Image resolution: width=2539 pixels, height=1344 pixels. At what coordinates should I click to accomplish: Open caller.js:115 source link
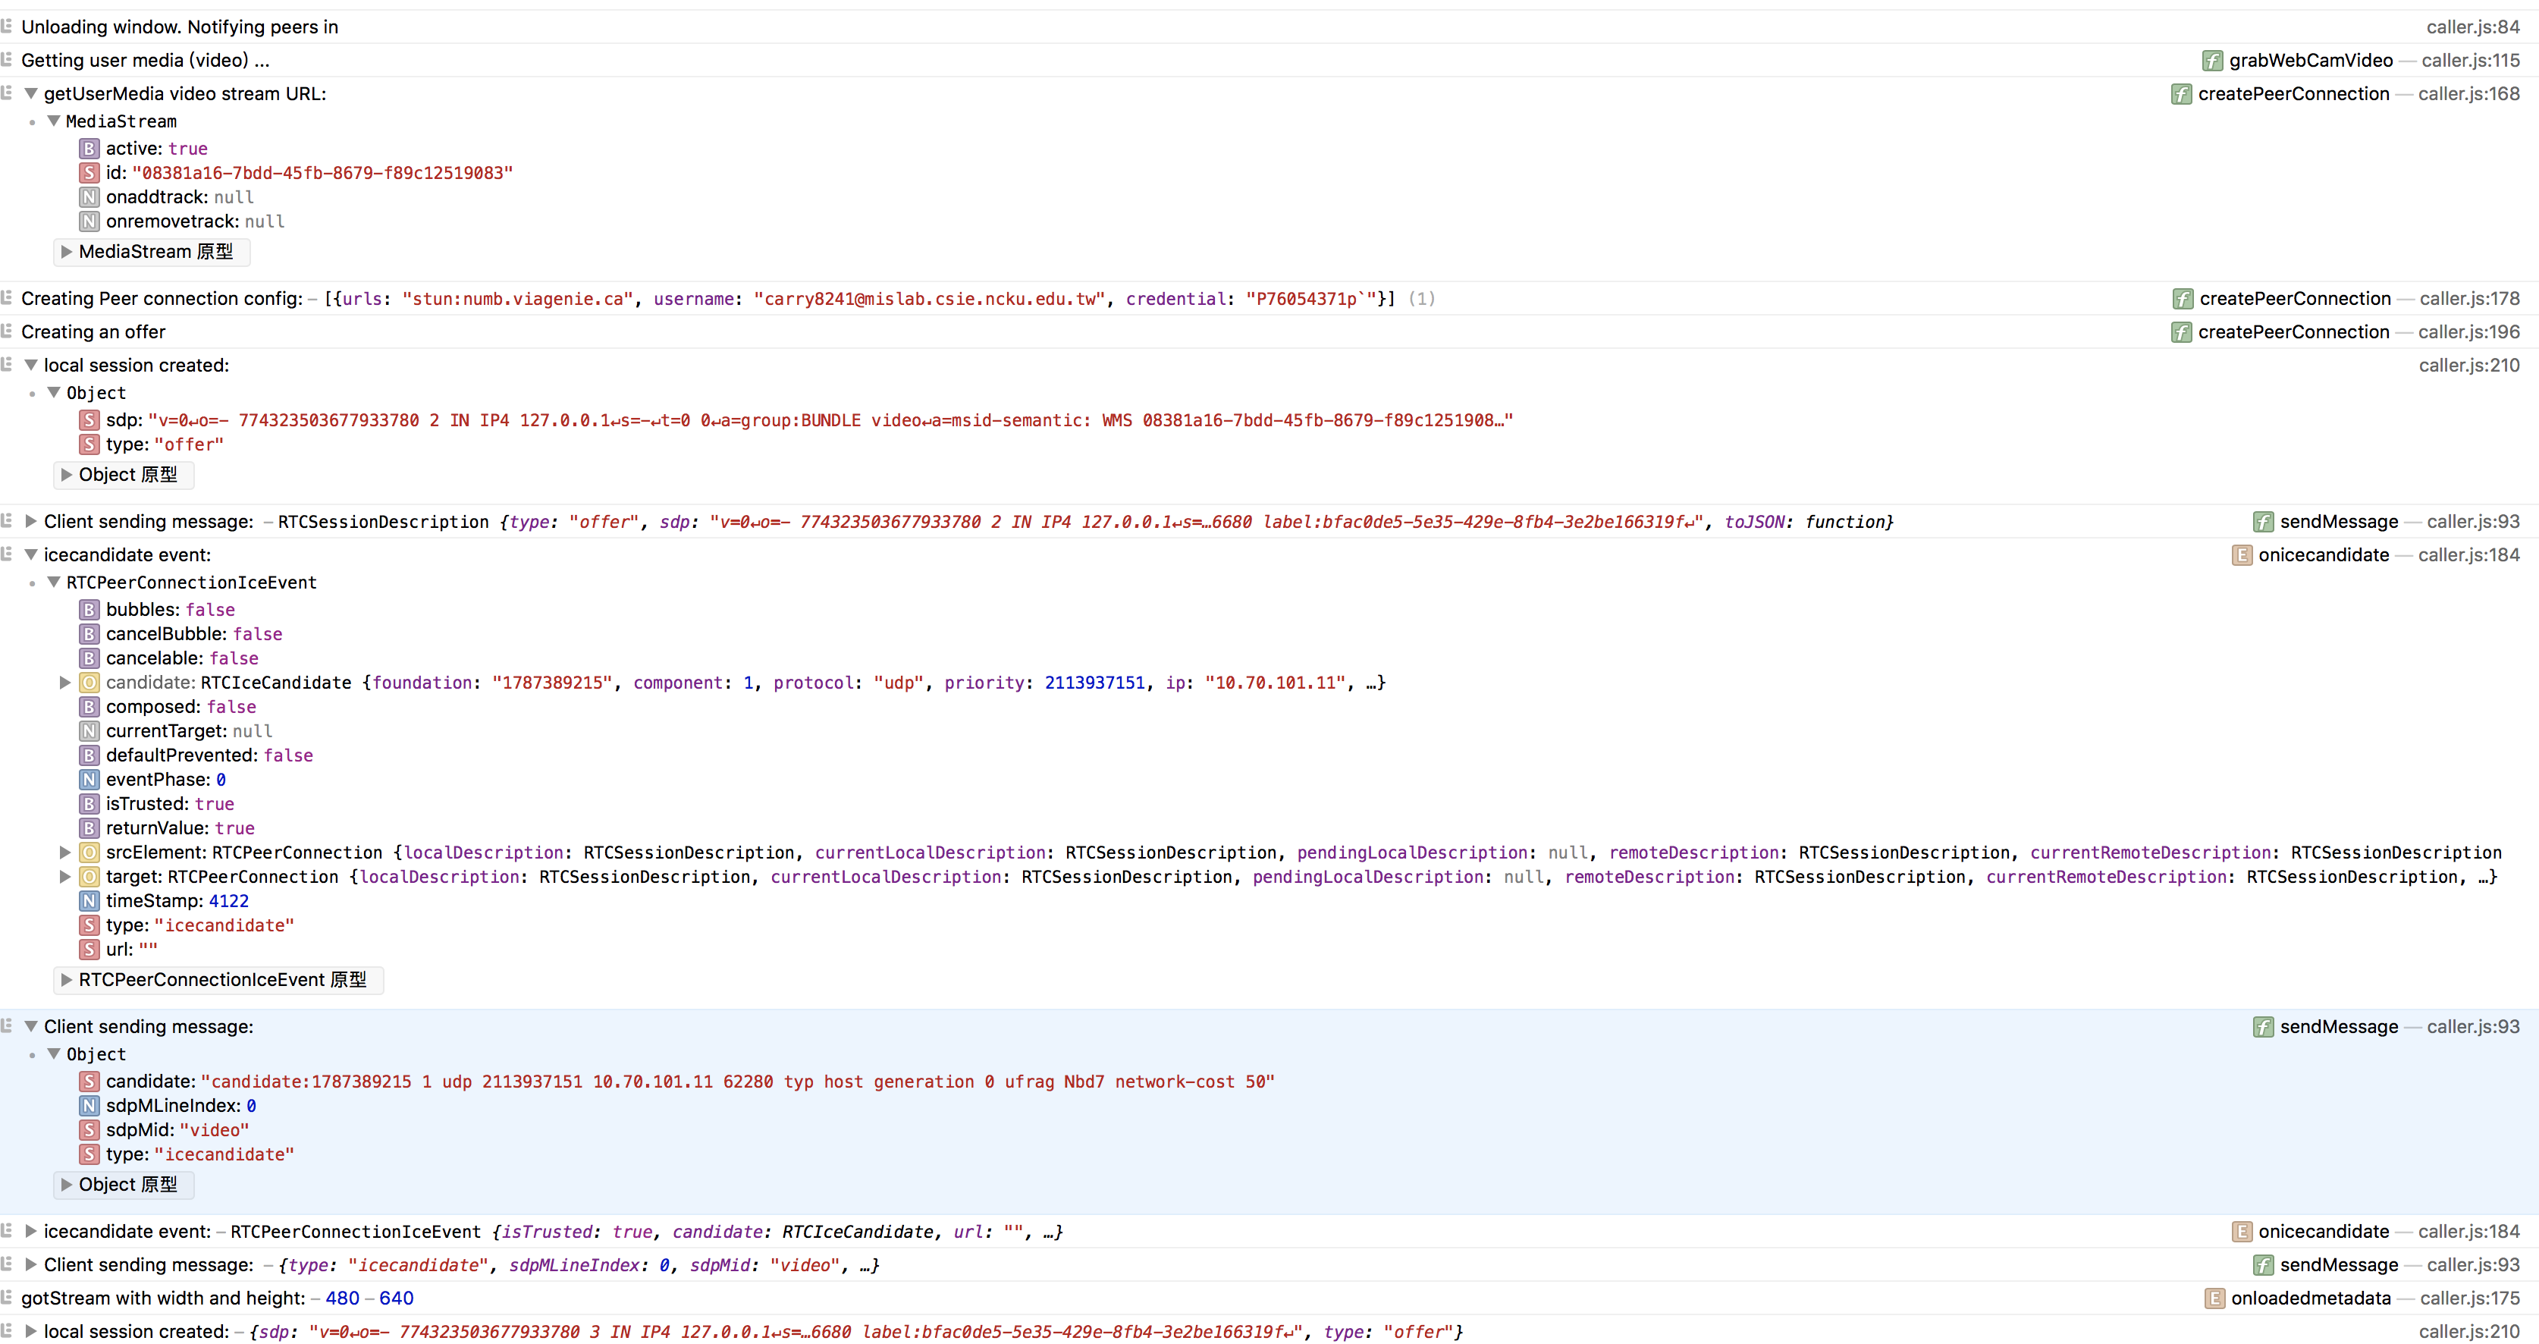click(x=2470, y=61)
